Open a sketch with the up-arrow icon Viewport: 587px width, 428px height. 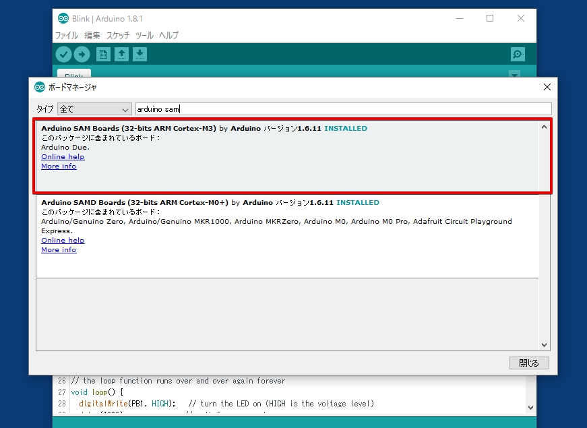click(121, 55)
